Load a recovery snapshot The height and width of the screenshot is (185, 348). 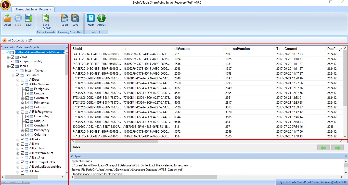[65, 18]
